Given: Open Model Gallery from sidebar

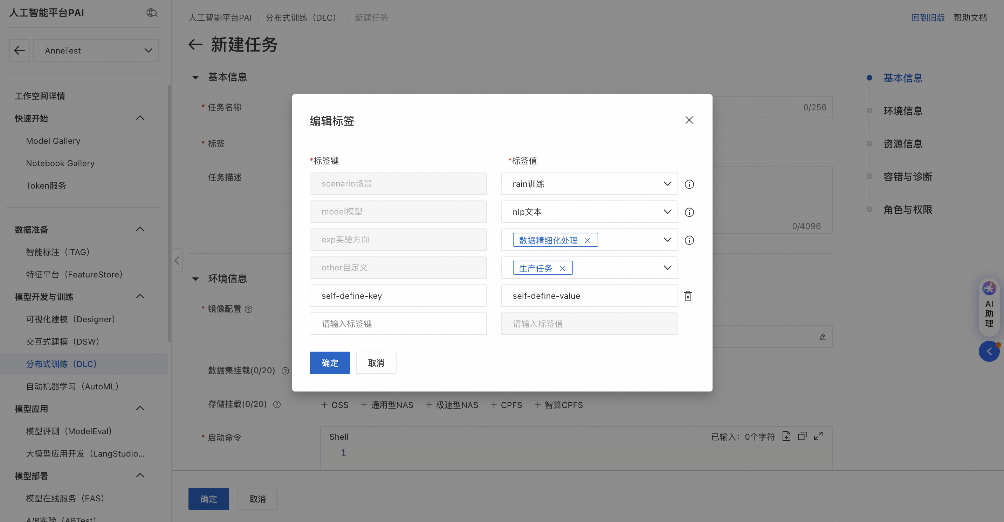Looking at the screenshot, I should tap(53, 141).
